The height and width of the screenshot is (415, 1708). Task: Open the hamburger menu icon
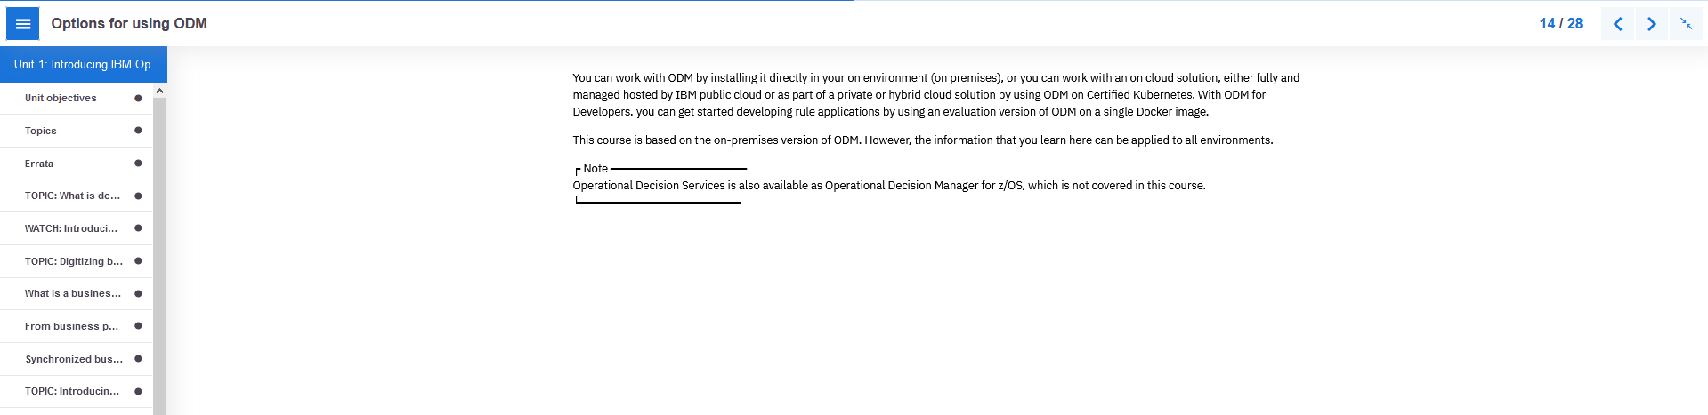coord(23,24)
